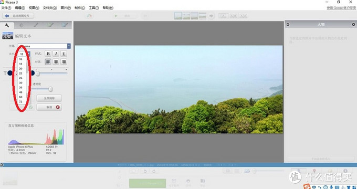Screen dimensions: 357x189
Task: Align text to the right
Action: click(x=64, y=62)
